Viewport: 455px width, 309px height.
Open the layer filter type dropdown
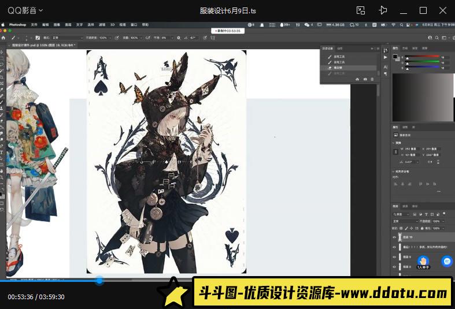(401, 214)
